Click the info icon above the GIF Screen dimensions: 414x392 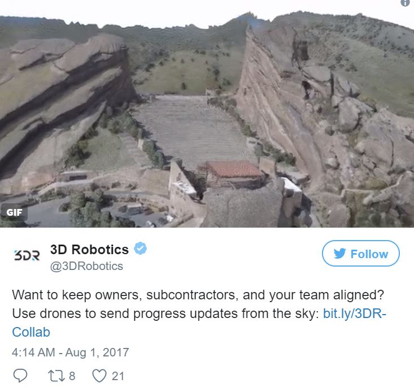pos(406,3)
